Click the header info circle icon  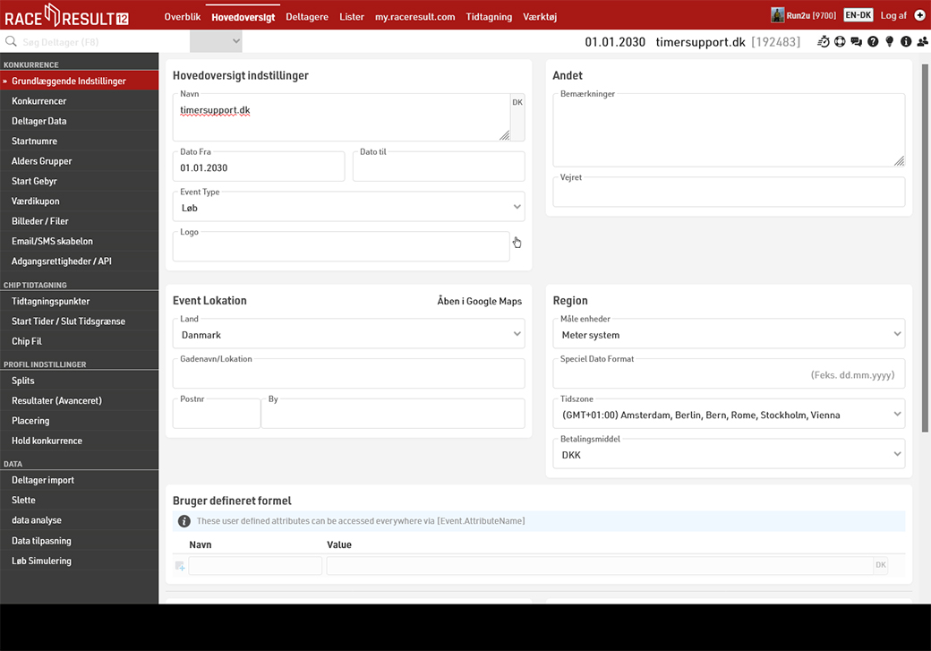coord(906,42)
